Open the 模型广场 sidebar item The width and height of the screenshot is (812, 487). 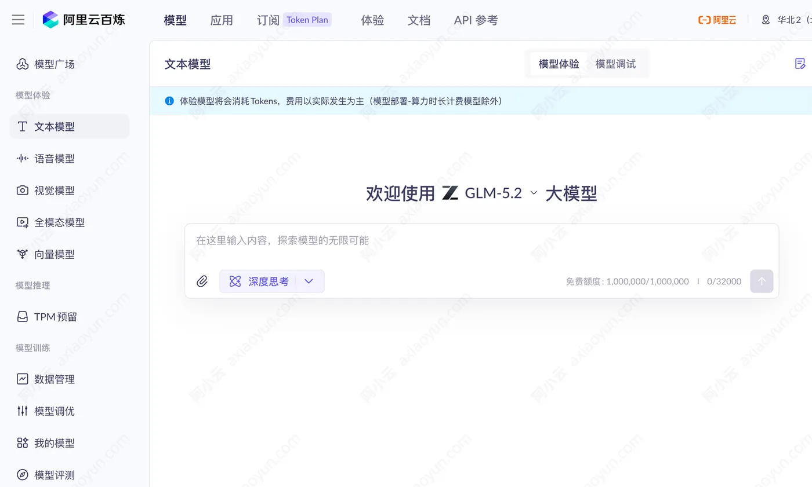pos(70,64)
